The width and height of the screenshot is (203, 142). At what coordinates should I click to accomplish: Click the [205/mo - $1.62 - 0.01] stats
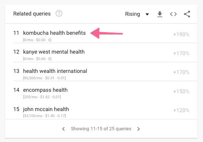coord(42,97)
